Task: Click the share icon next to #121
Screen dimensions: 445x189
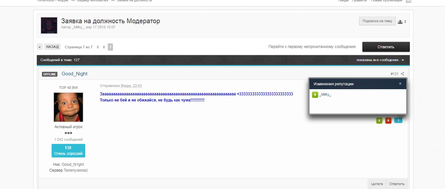Action: pyautogui.click(x=402, y=74)
